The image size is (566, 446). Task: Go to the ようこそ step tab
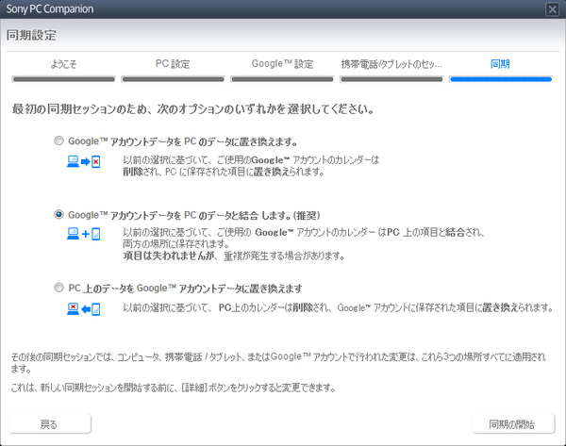(63, 64)
